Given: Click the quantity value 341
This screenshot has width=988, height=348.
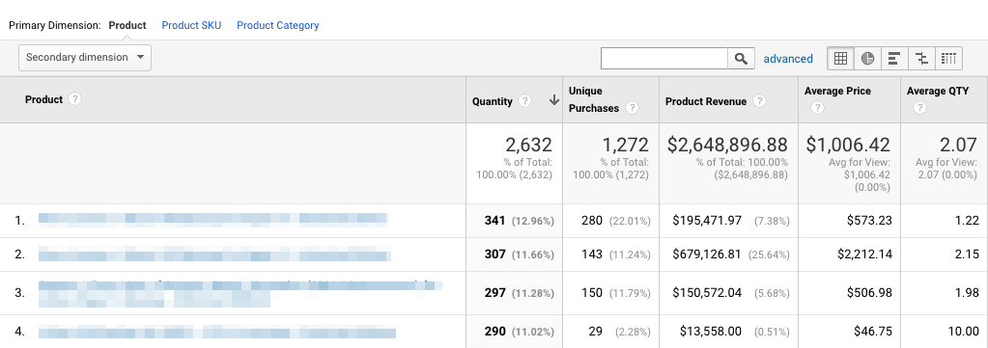Looking at the screenshot, I should 495,220.
